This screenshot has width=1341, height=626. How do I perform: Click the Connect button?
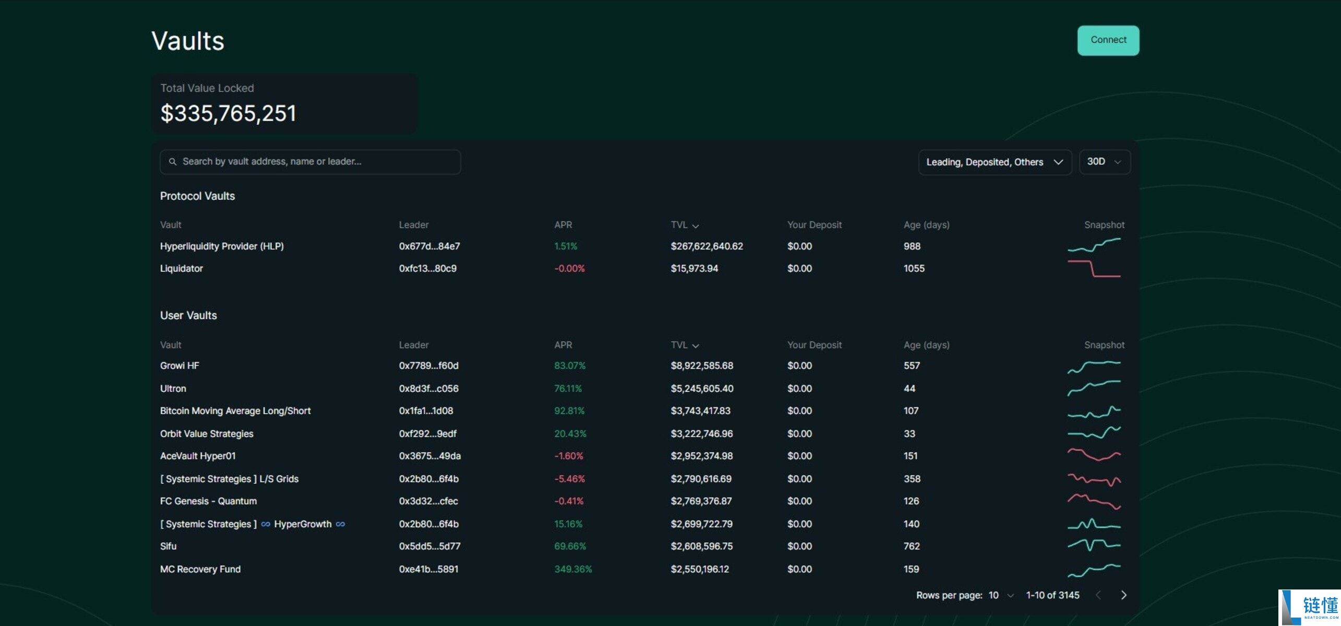tap(1108, 40)
